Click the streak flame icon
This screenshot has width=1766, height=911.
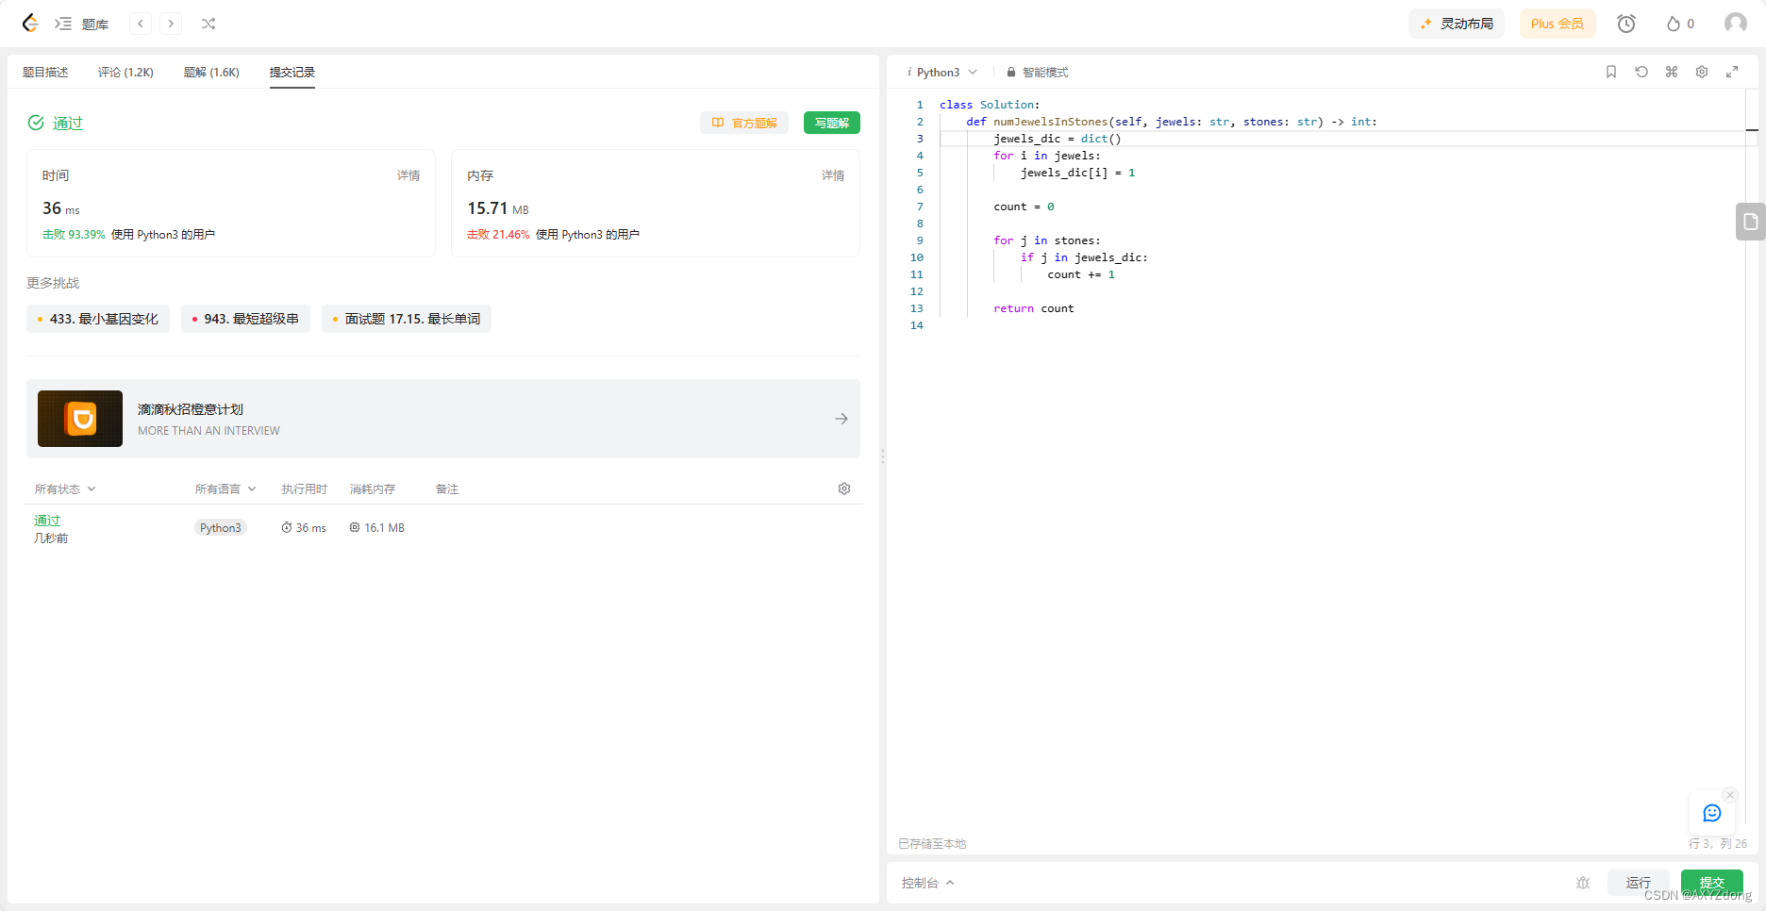coord(1673,24)
